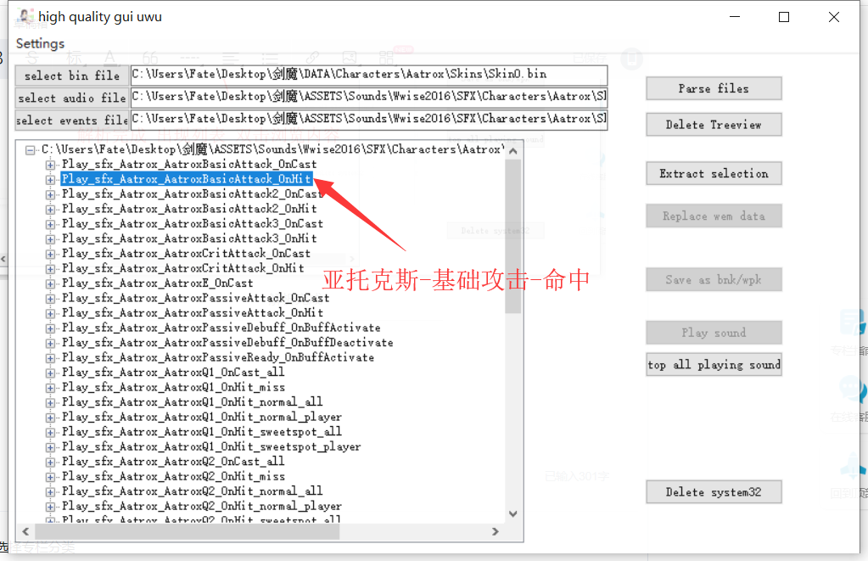Select Play_sfx_Aatrox_AatroxQ2_OnHit_normal_all row
Screen dimensions: 868x561
192,491
